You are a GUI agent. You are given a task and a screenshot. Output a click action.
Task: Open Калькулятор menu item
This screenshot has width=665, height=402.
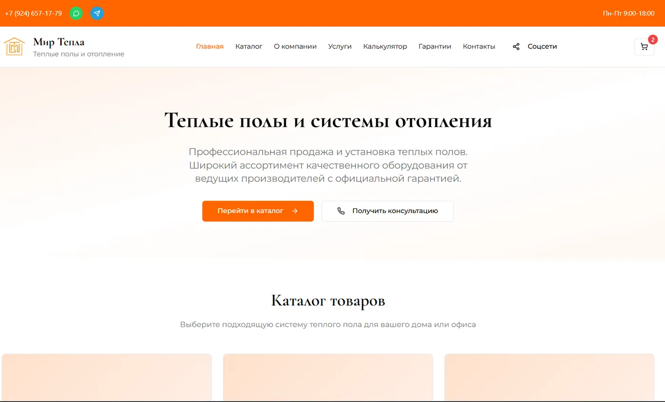(385, 47)
